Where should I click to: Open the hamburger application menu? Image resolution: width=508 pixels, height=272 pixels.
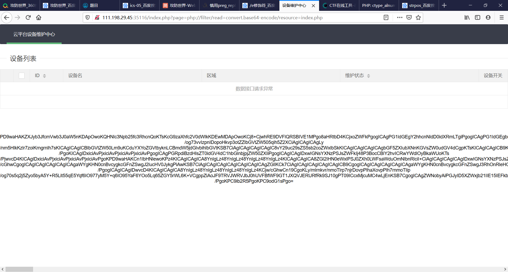coord(501,17)
